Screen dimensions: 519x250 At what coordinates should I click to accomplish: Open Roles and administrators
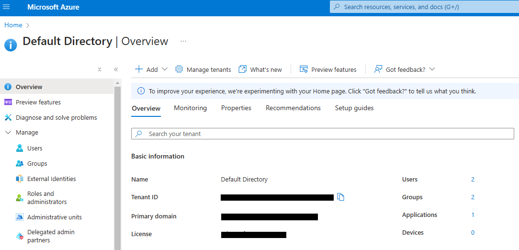(46, 198)
